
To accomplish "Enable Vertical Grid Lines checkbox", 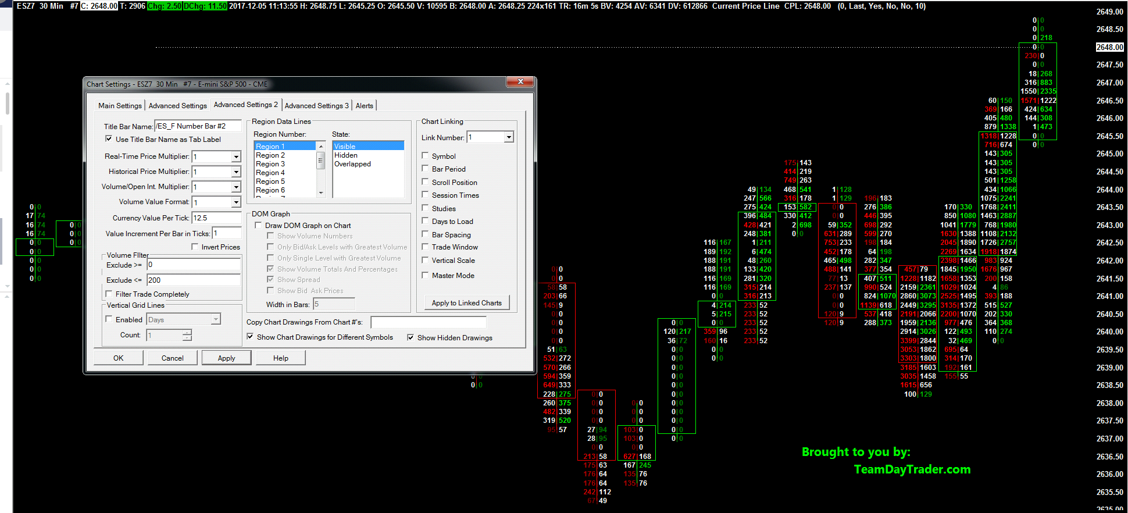I will tap(109, 319).
